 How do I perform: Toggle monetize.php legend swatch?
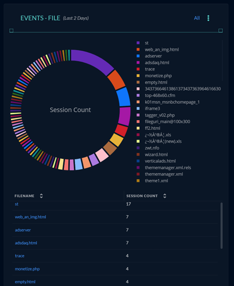[x=138, y=76]
